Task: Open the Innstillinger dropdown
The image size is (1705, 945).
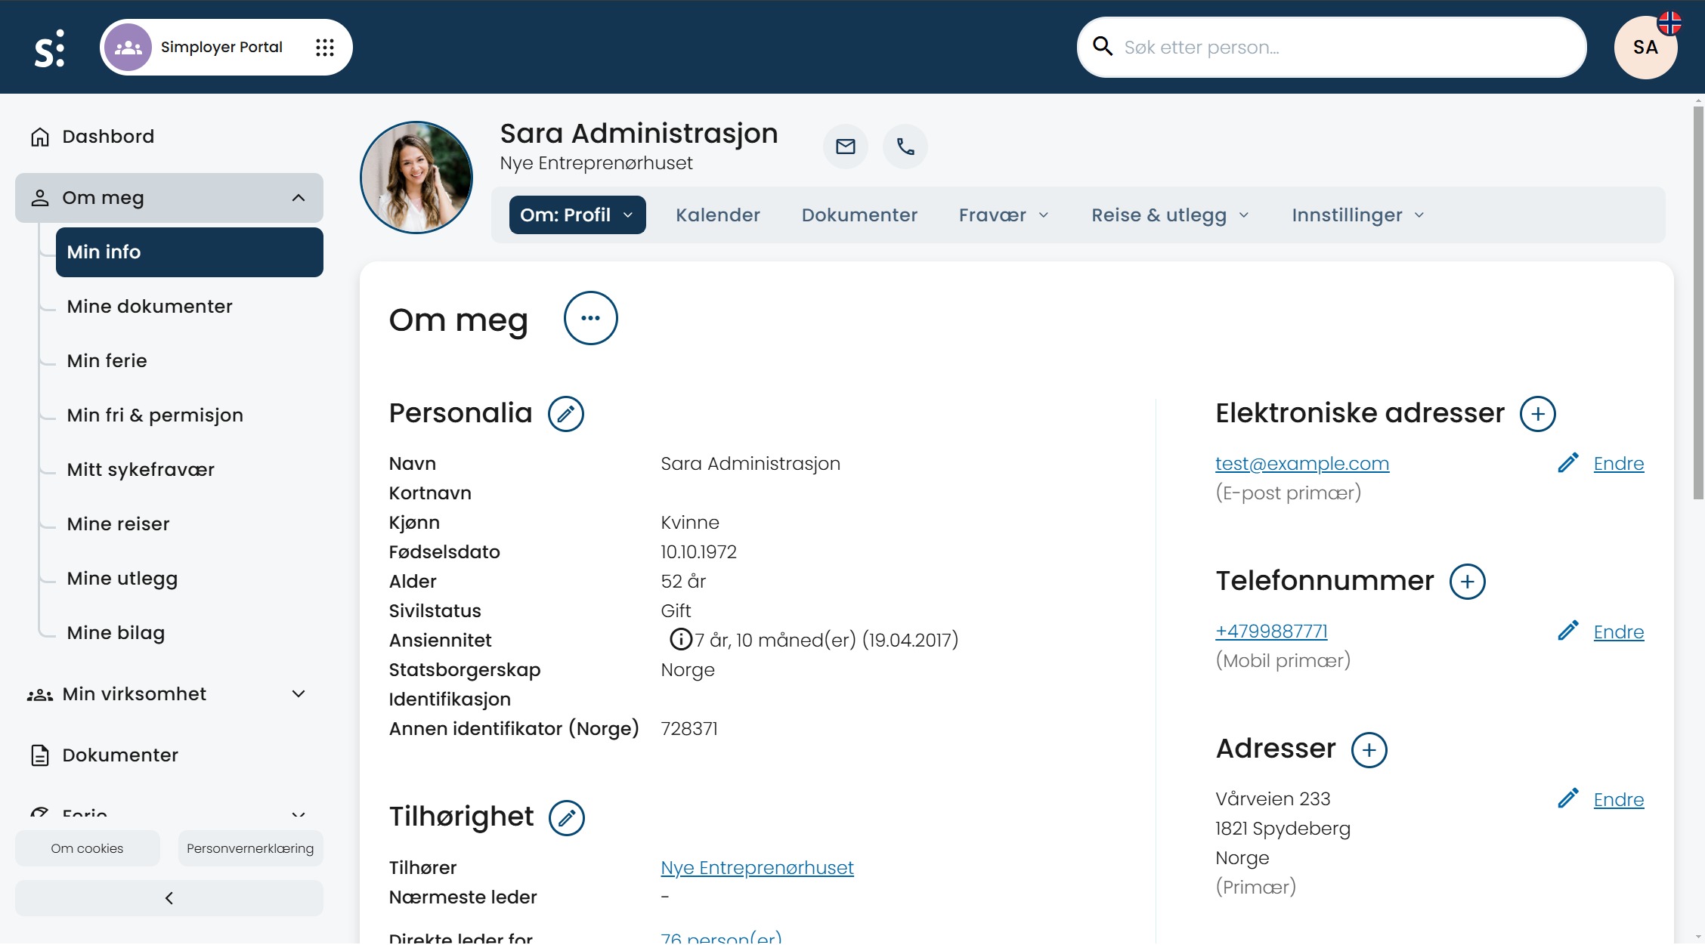Action: pos(1357,215)
